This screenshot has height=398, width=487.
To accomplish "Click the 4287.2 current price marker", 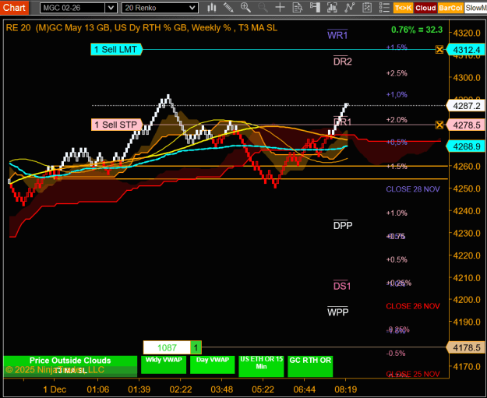I will tap(466, 106).
